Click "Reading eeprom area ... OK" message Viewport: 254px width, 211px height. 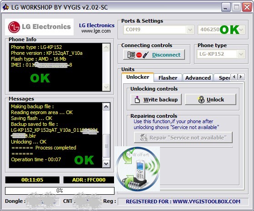coord(42,112)
